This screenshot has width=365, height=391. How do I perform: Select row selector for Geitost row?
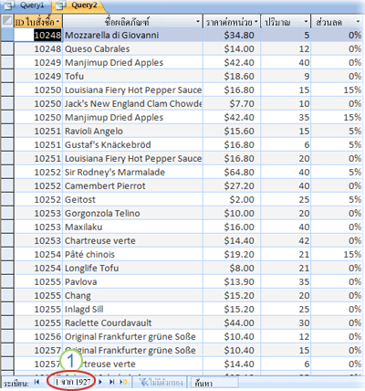(7, 199)
